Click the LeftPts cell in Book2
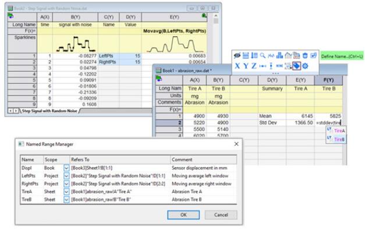Viewport: 365px width, 229px height. (x=109, y=56)
